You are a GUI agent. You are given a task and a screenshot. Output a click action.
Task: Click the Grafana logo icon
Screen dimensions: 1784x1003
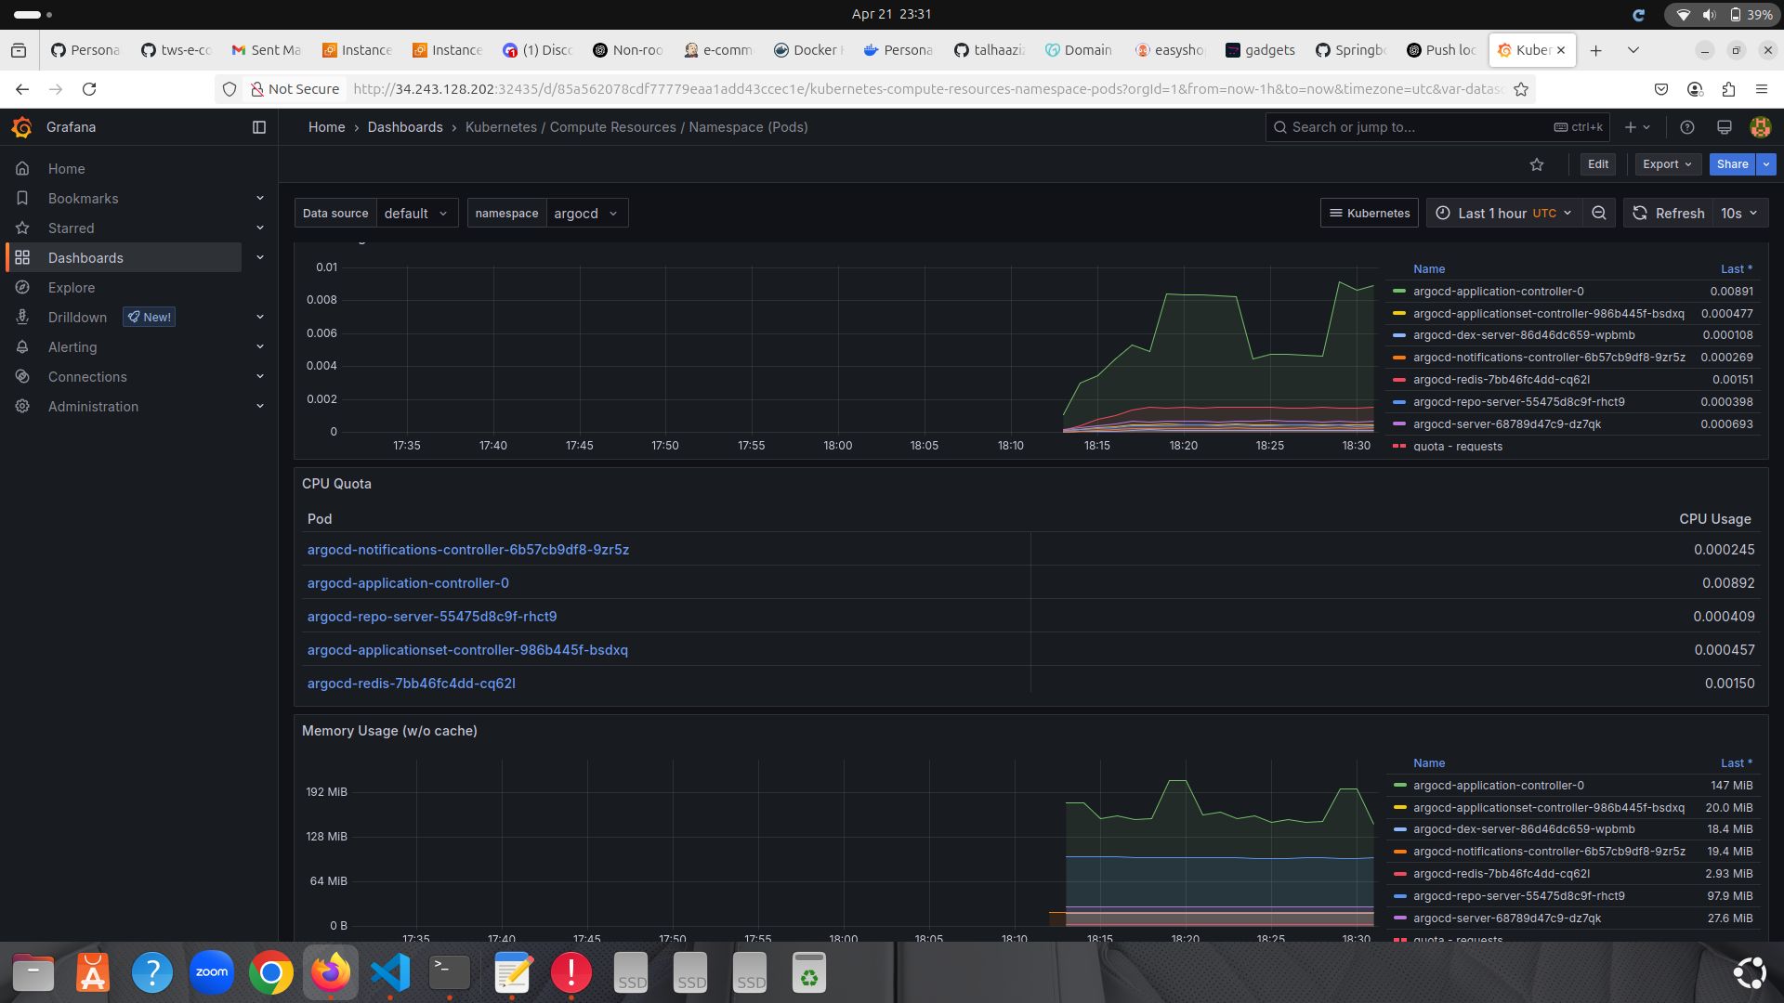tap(22, 127)
